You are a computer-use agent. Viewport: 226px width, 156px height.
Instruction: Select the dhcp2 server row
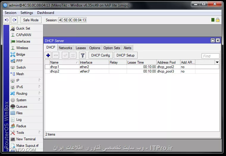point(132,71)
